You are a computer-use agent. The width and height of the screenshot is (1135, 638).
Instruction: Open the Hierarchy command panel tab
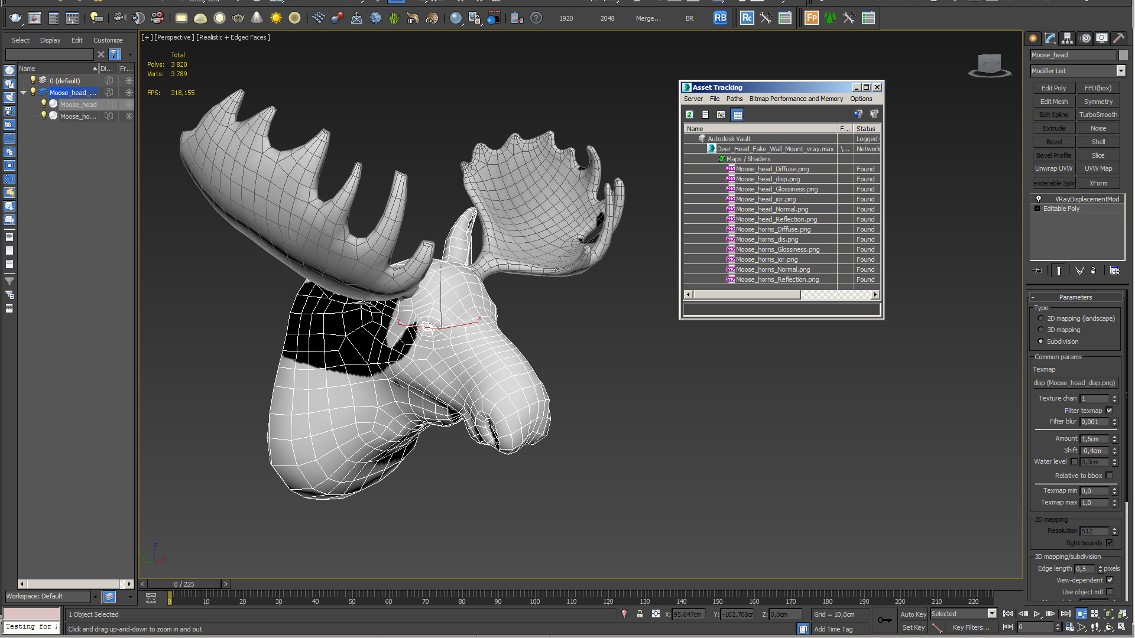point(1068,38)
